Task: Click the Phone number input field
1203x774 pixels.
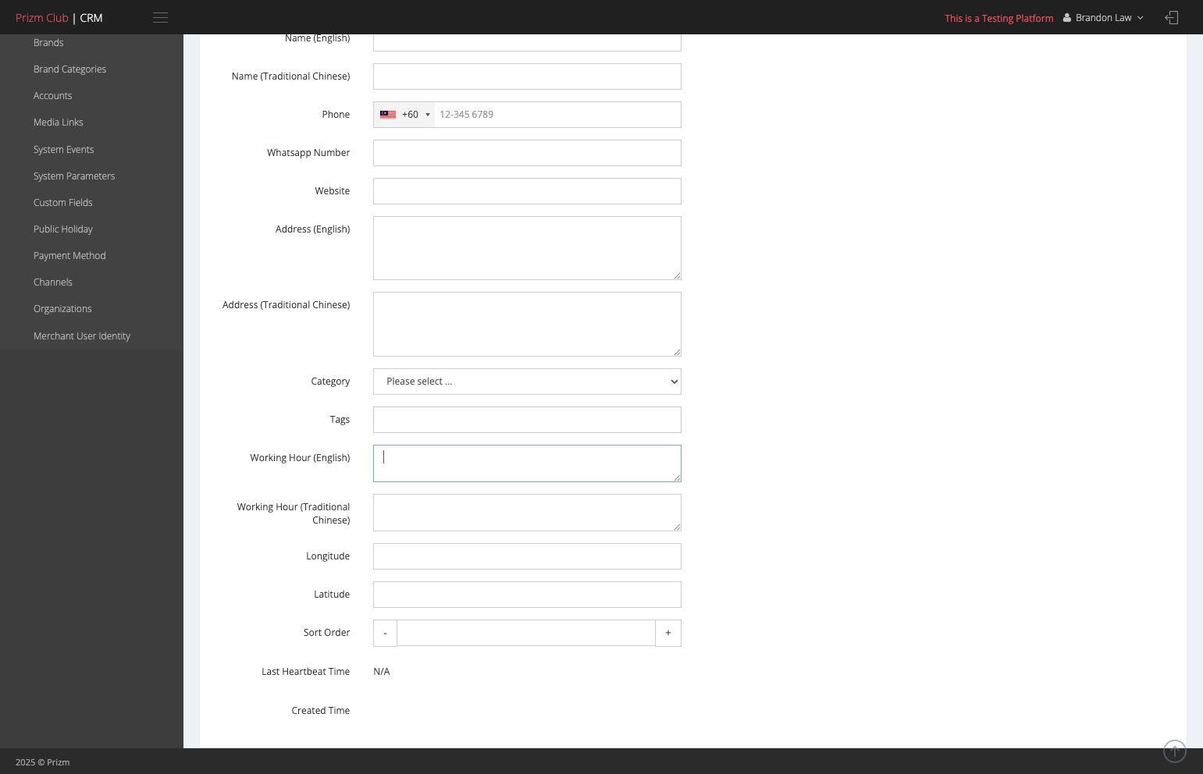Action: pyautogui.click(x=557, y=115)
